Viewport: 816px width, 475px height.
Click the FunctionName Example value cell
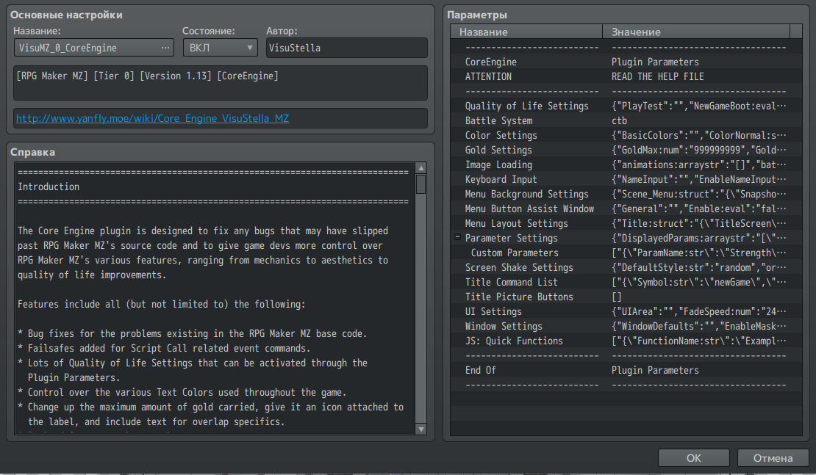click(x=698, y=341)
